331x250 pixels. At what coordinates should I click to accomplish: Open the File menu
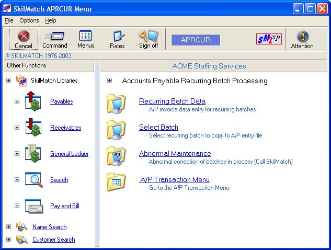pos(9,20)
